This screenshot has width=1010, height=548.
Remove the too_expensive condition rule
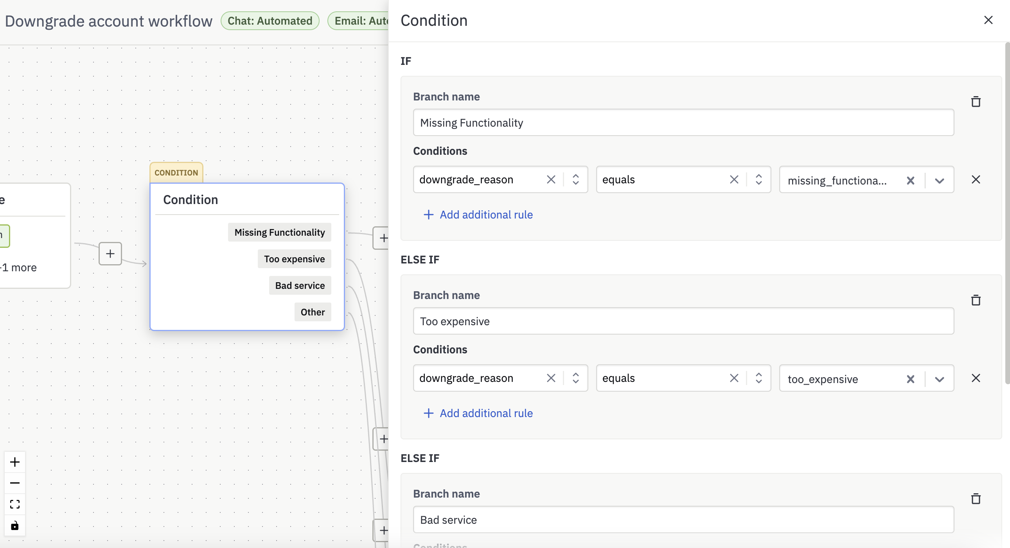tap(976, 378)
